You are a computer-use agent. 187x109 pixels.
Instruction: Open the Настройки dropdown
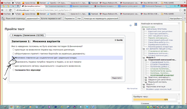coord(176,19)
